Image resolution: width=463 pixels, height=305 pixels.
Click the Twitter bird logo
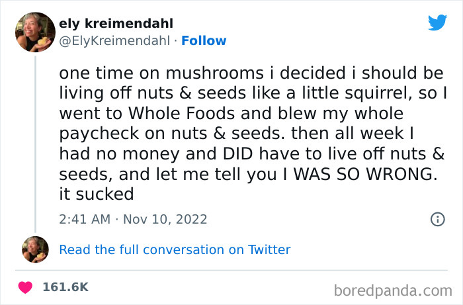click(437, 22)
